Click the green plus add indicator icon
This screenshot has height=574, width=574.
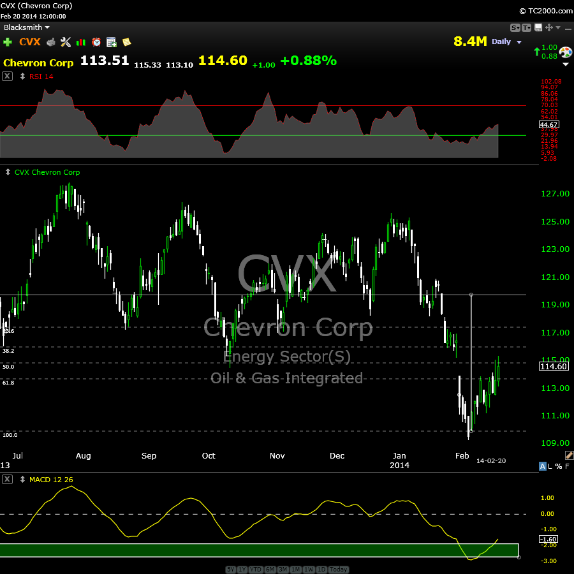pyautogui.click(x=7, y=42)
